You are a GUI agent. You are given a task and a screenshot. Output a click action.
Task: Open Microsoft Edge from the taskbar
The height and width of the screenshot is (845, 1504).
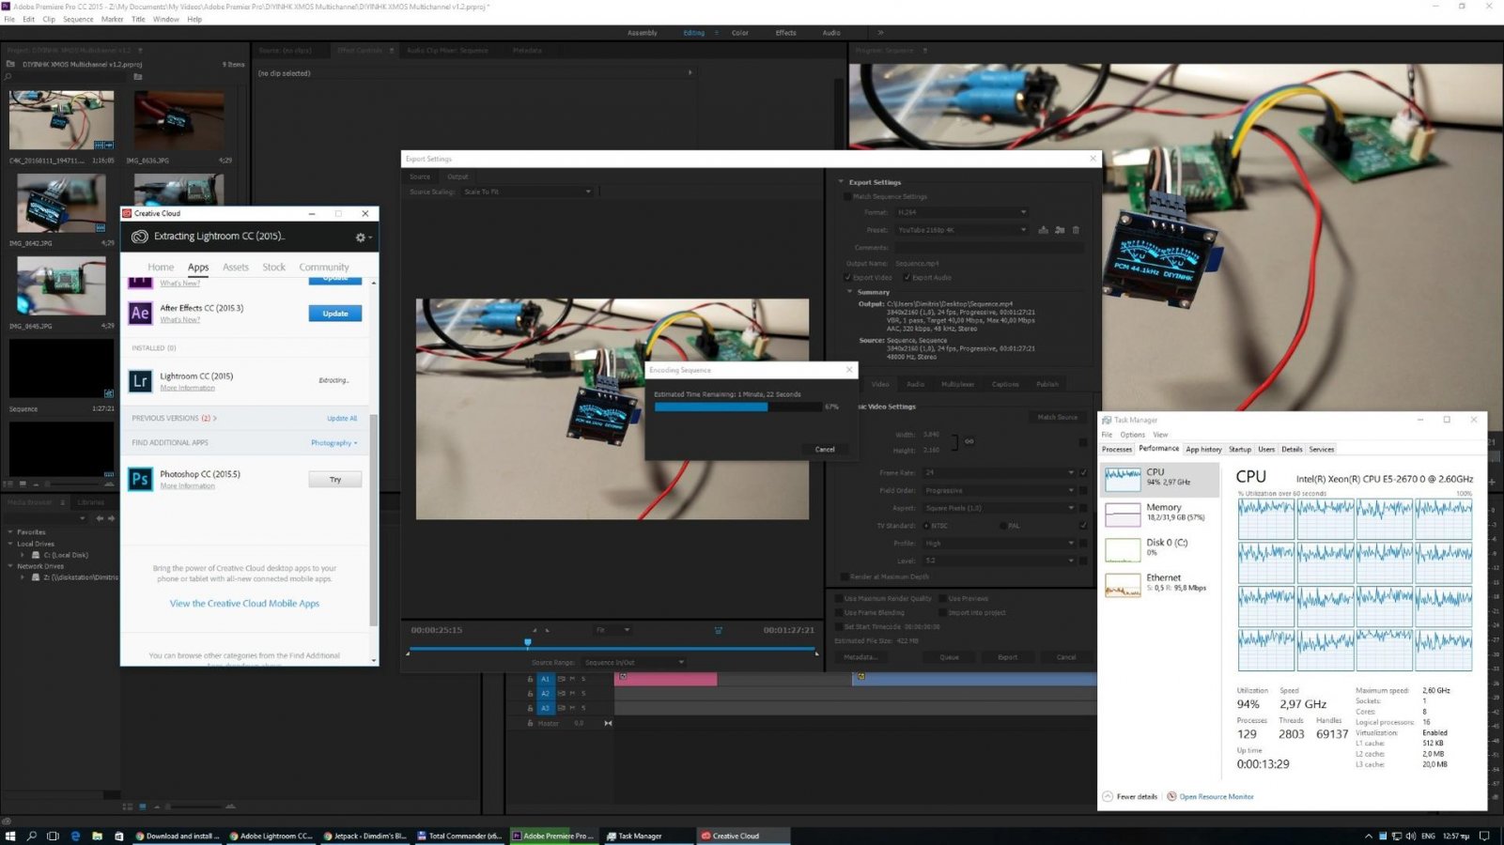click(75, 836)
